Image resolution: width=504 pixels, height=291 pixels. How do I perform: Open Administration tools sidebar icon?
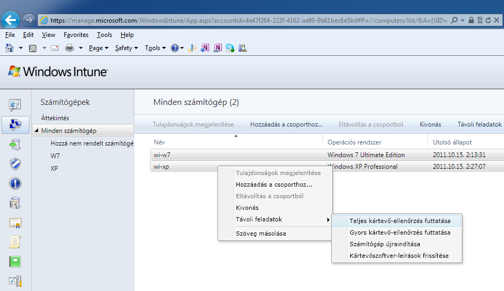pos(15,281)
